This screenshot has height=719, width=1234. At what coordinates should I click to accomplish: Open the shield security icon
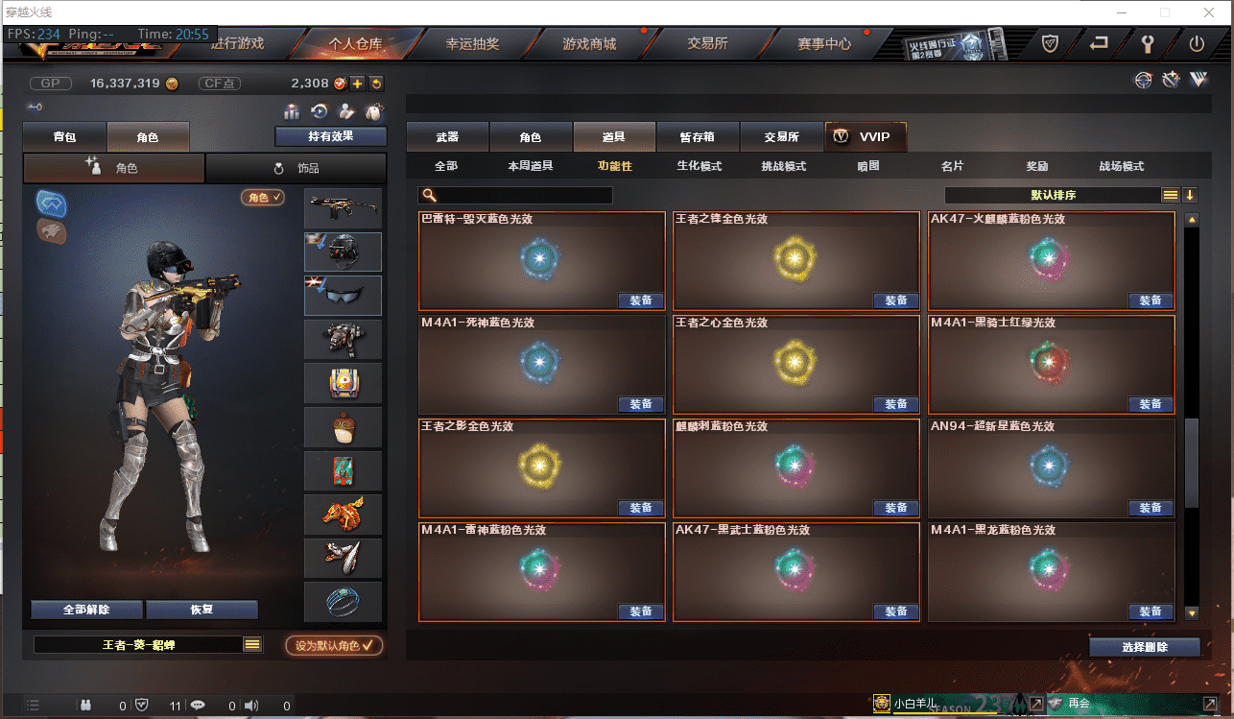(1050, 44)
